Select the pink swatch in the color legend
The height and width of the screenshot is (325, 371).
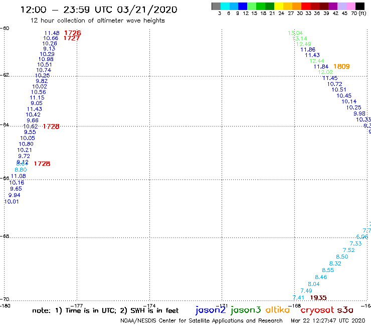[x=351, y=6]
